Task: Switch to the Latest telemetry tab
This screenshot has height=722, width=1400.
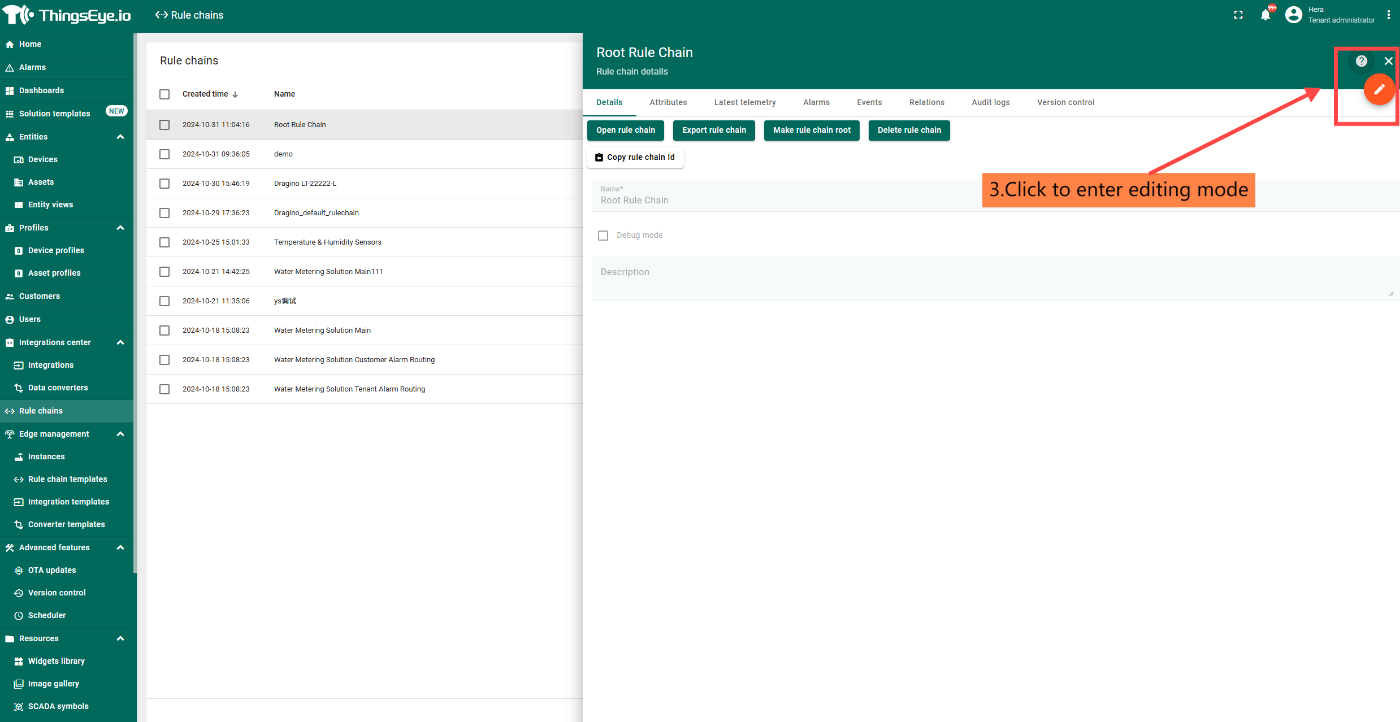Action: tap(744, 102)
